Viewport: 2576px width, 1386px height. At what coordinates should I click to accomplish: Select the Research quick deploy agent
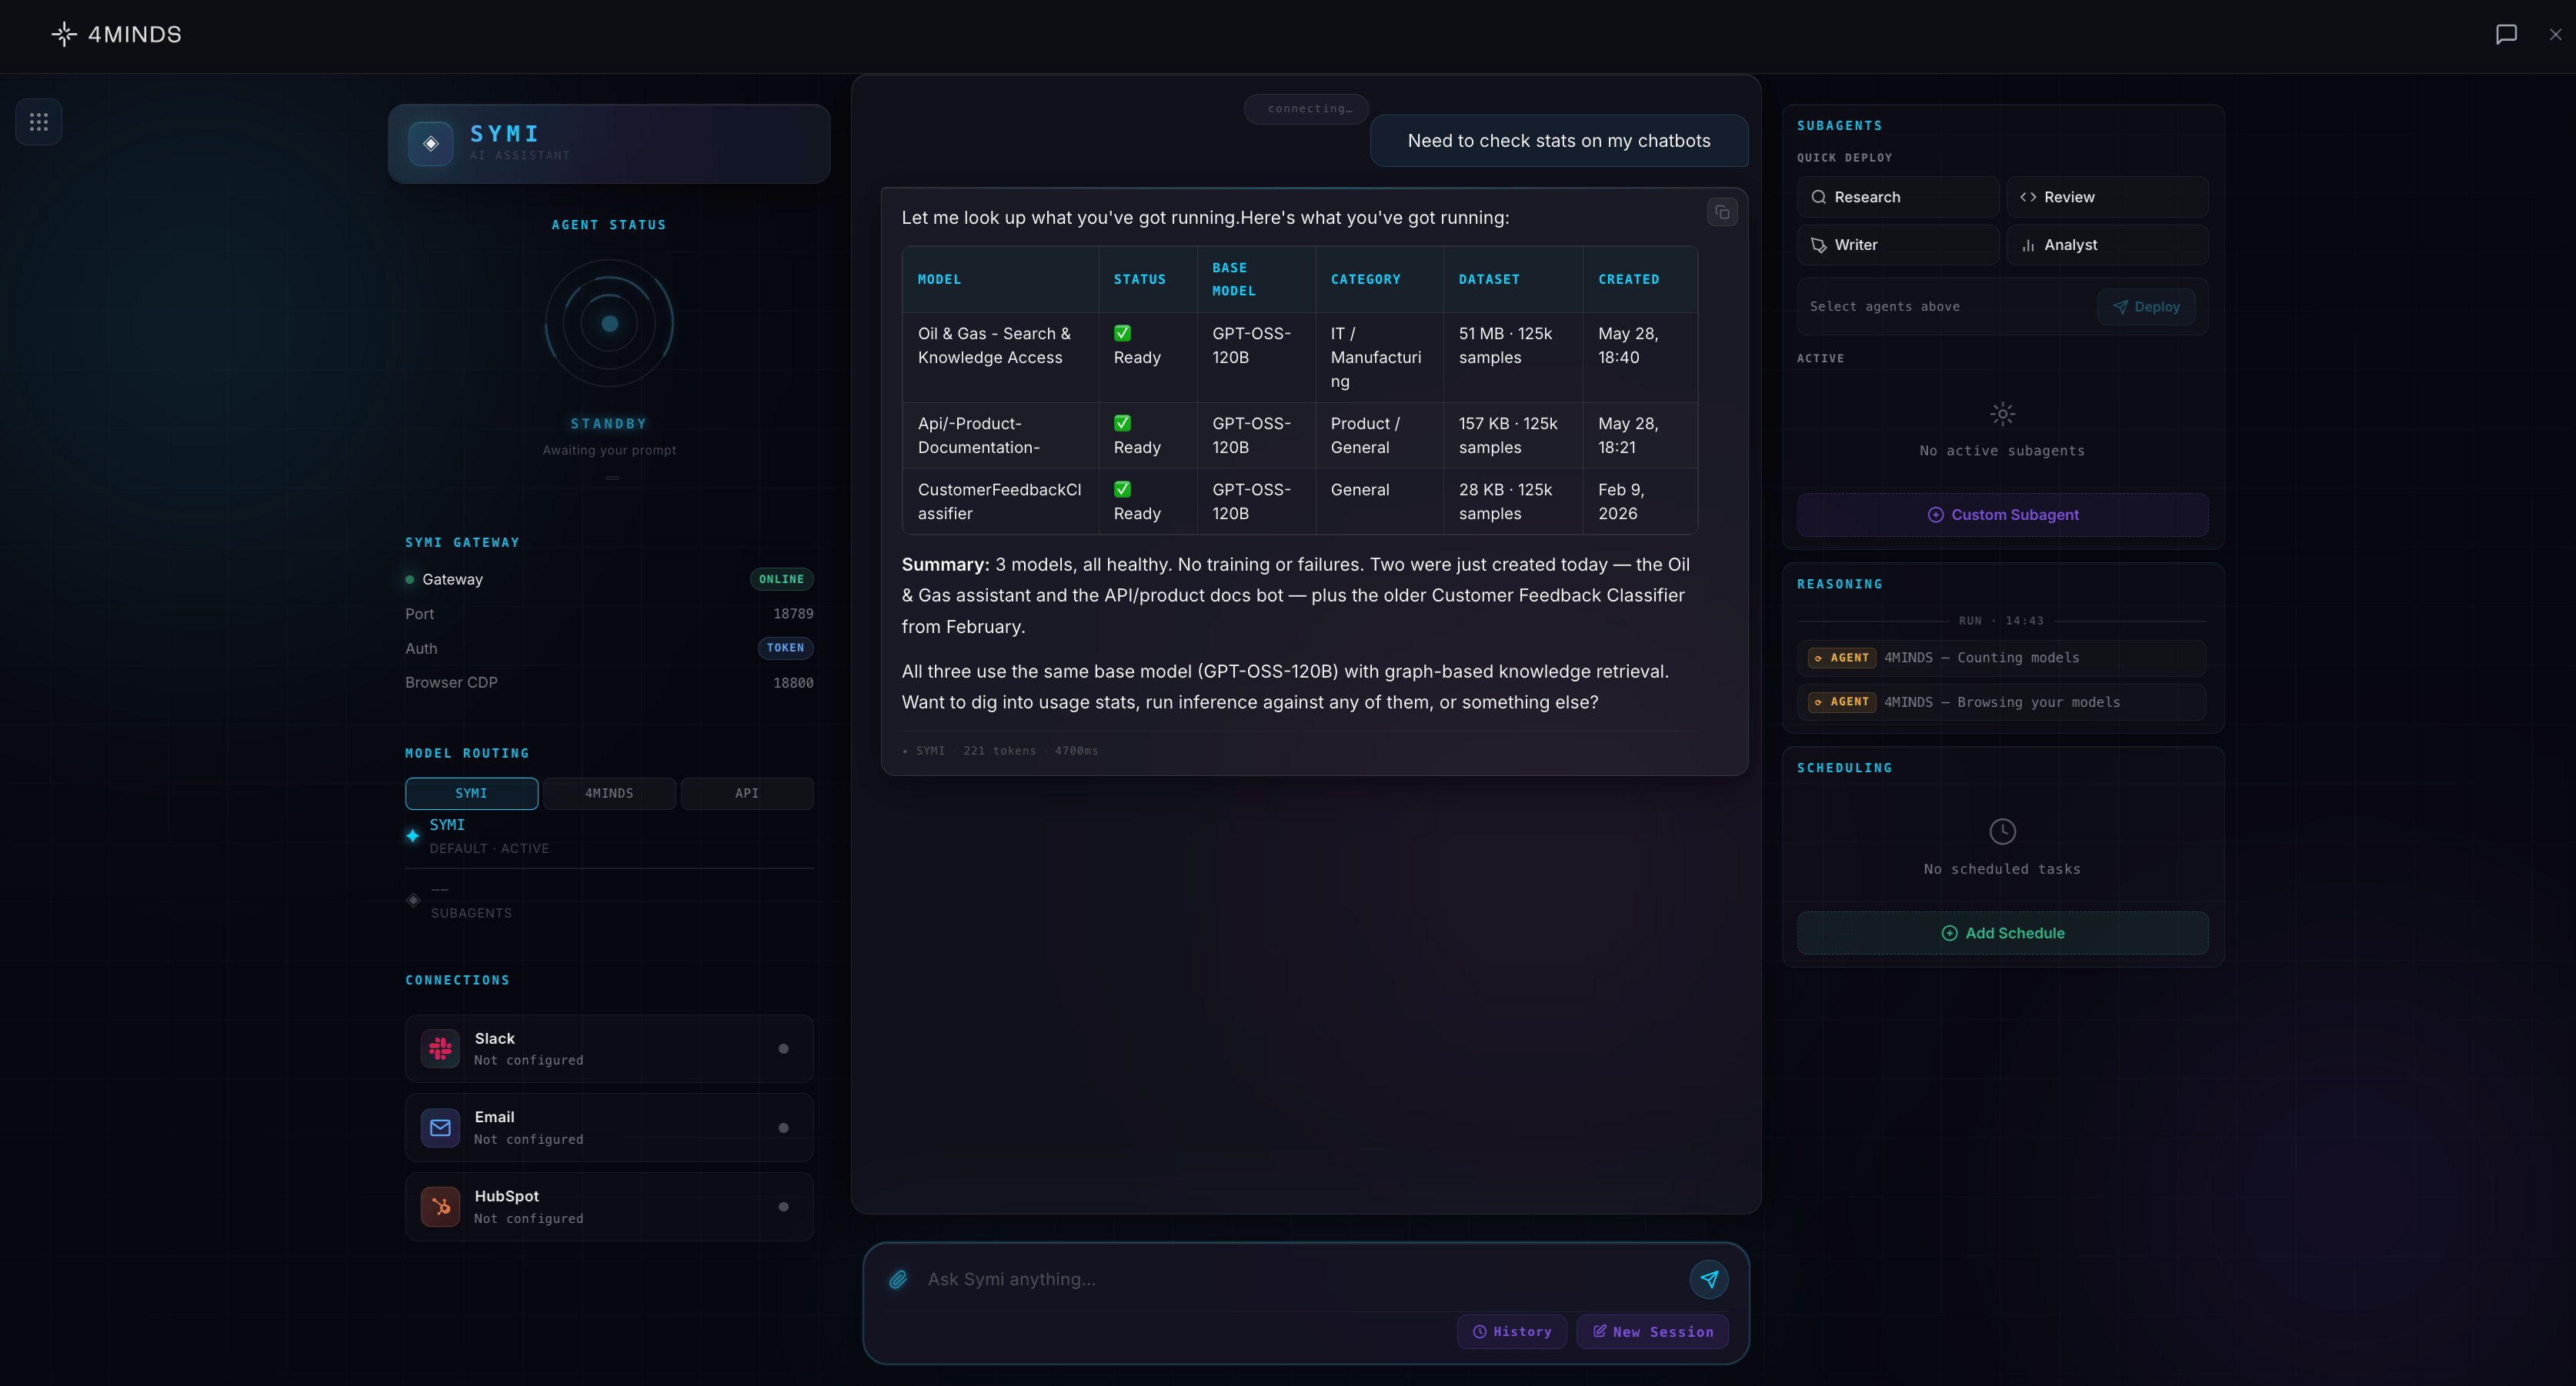coord(1898,197)
